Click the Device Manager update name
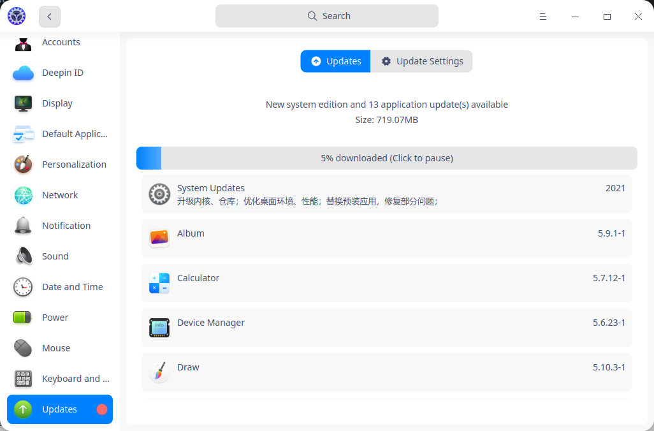Image resolution: width=654 pixels, height=431 pixels. coord(210,323)
